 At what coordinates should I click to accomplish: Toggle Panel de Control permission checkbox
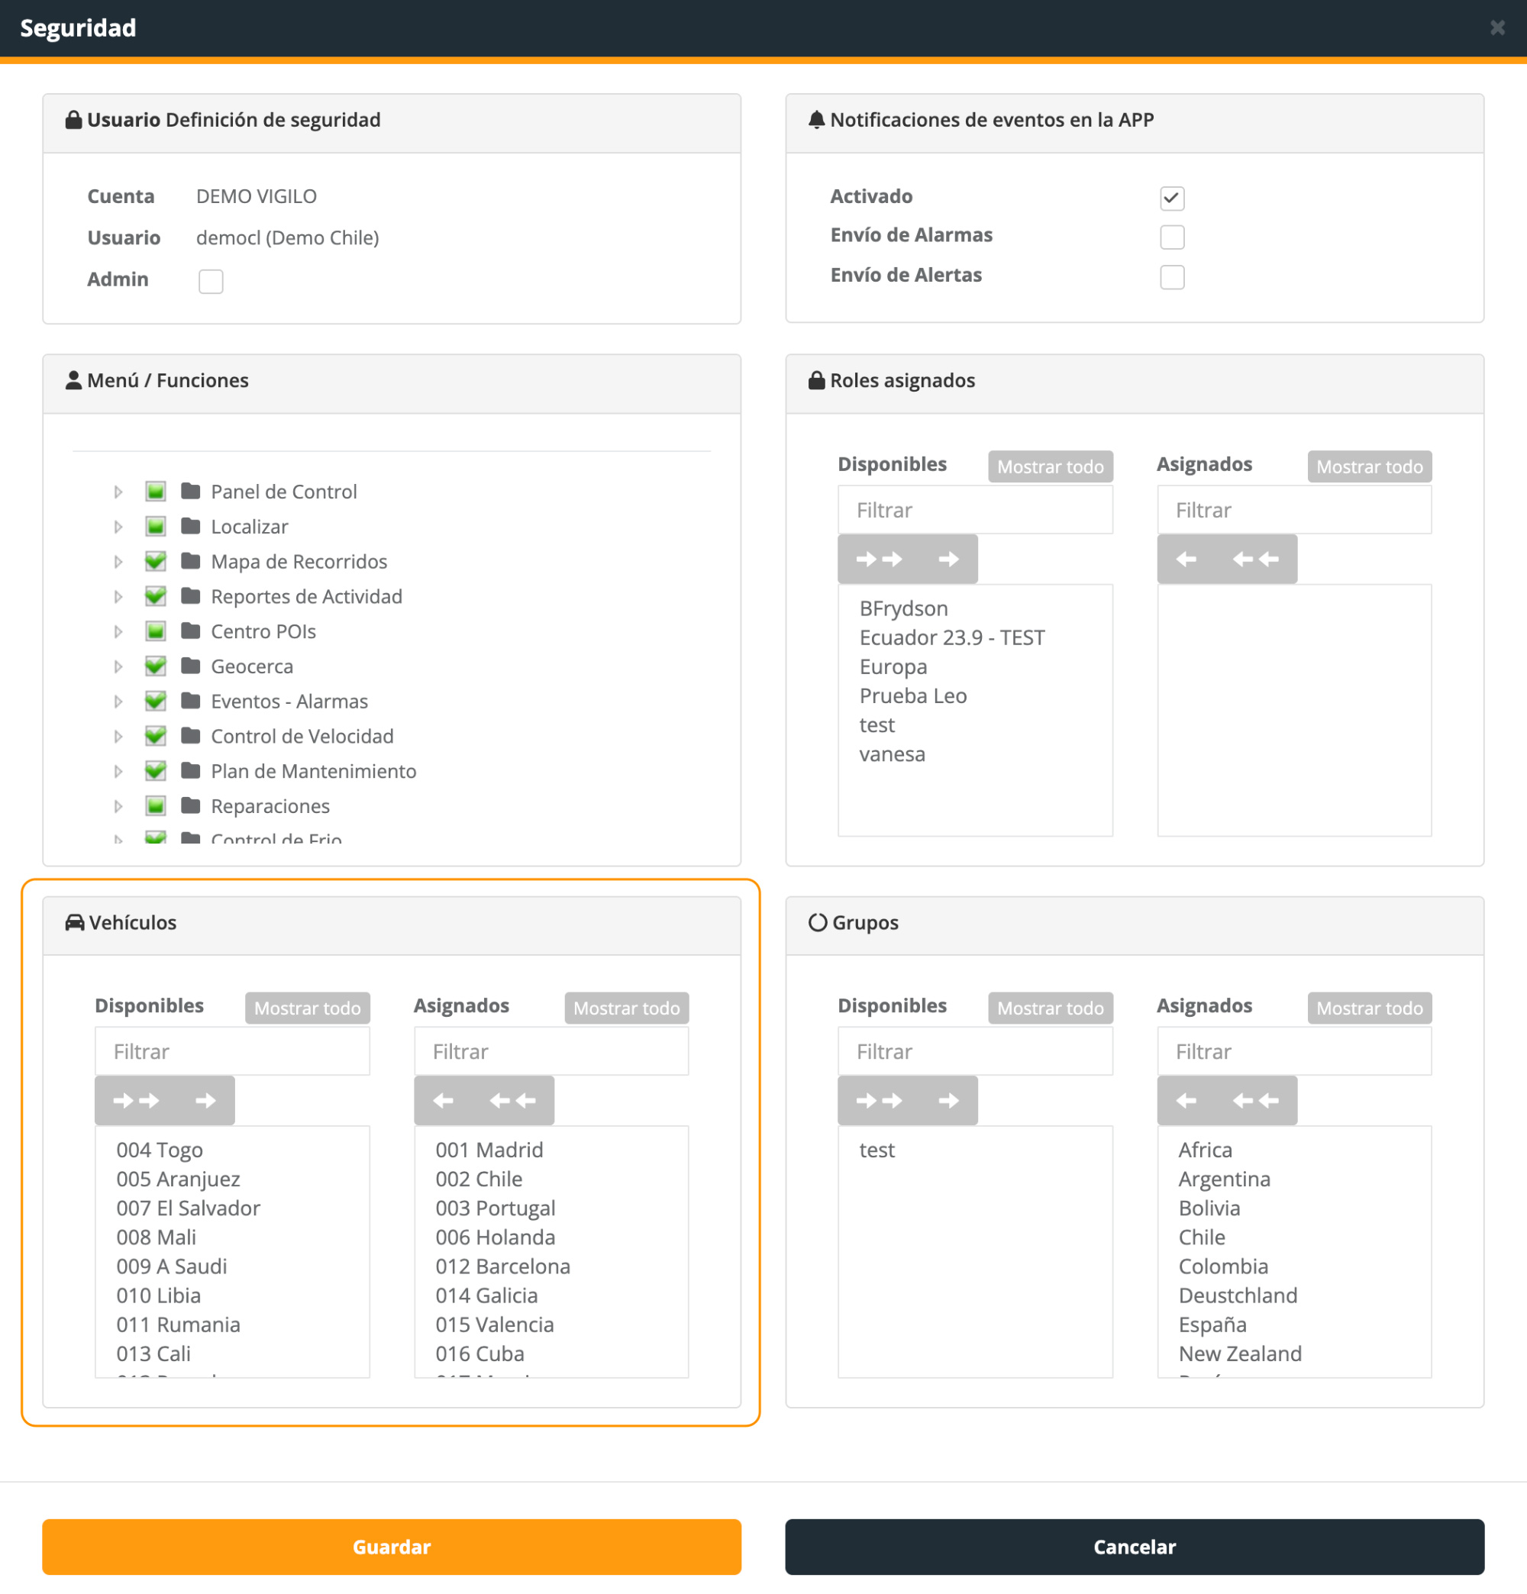tap(156, 491)
